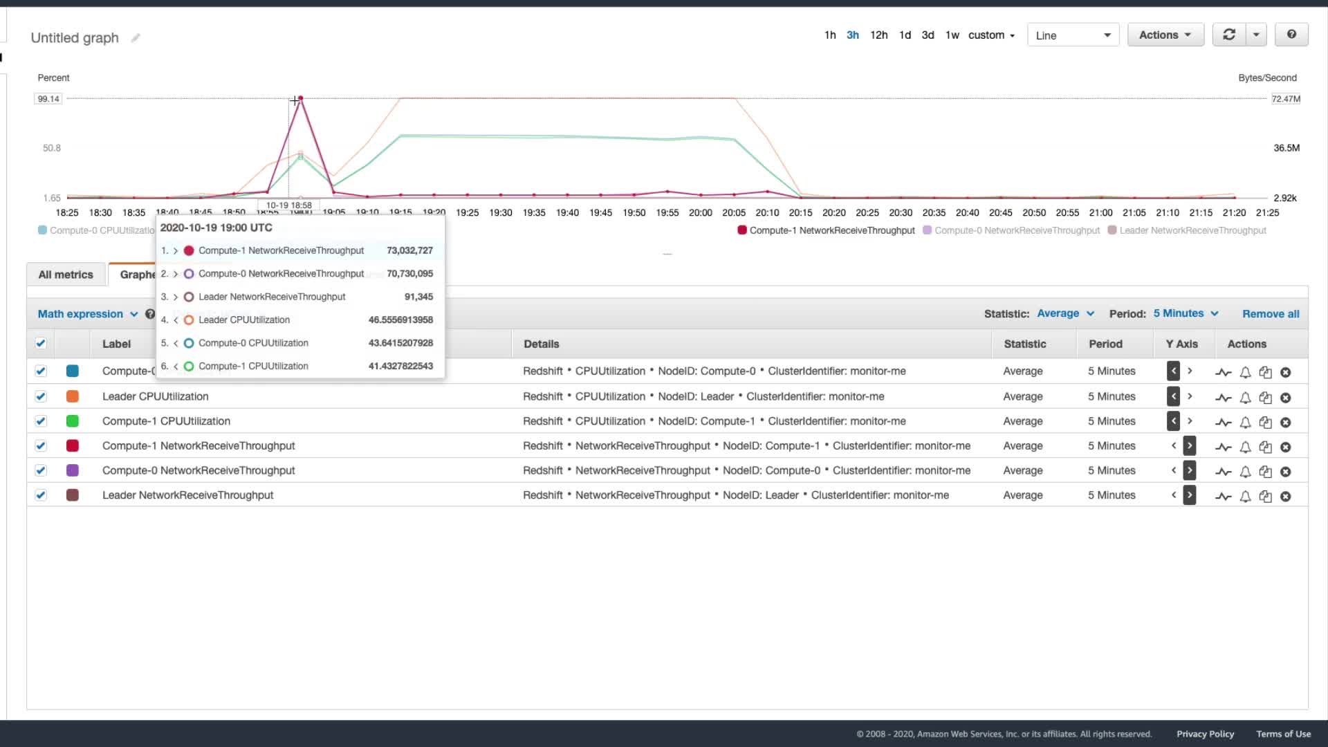This screenshot has width=1328, height=747.
Task: Open the Period 5 Minutes dropdown
Action: coord(1186,313)
